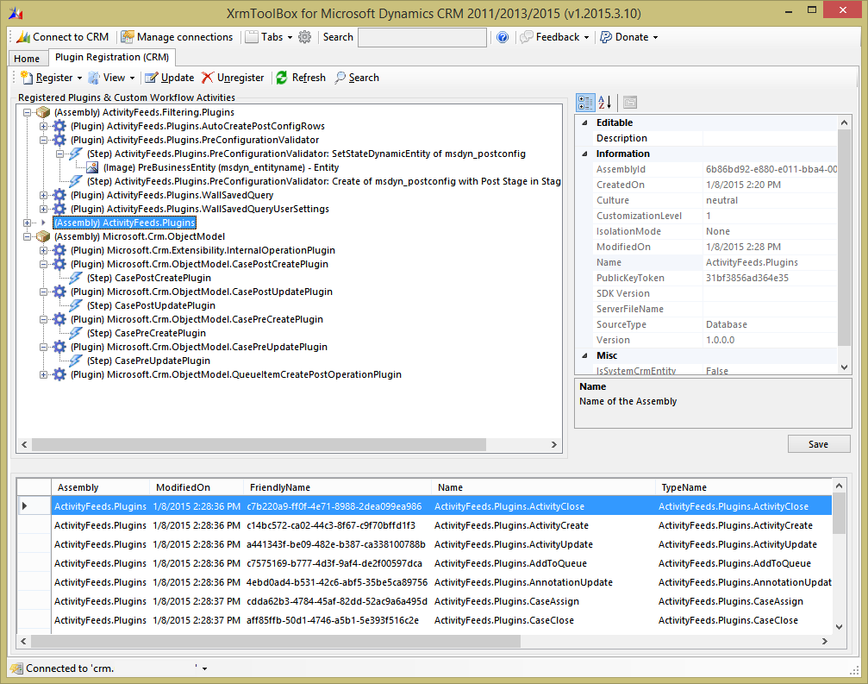Click the top Search input field
Viewport: 868px width, 684px height.
click(422, 37)
